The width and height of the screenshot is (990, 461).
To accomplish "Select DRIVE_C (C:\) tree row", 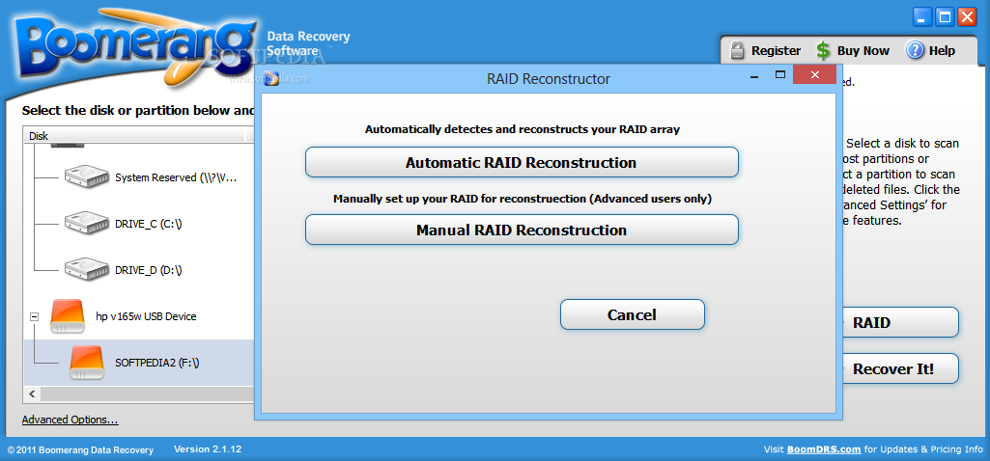I will point(139,223).
